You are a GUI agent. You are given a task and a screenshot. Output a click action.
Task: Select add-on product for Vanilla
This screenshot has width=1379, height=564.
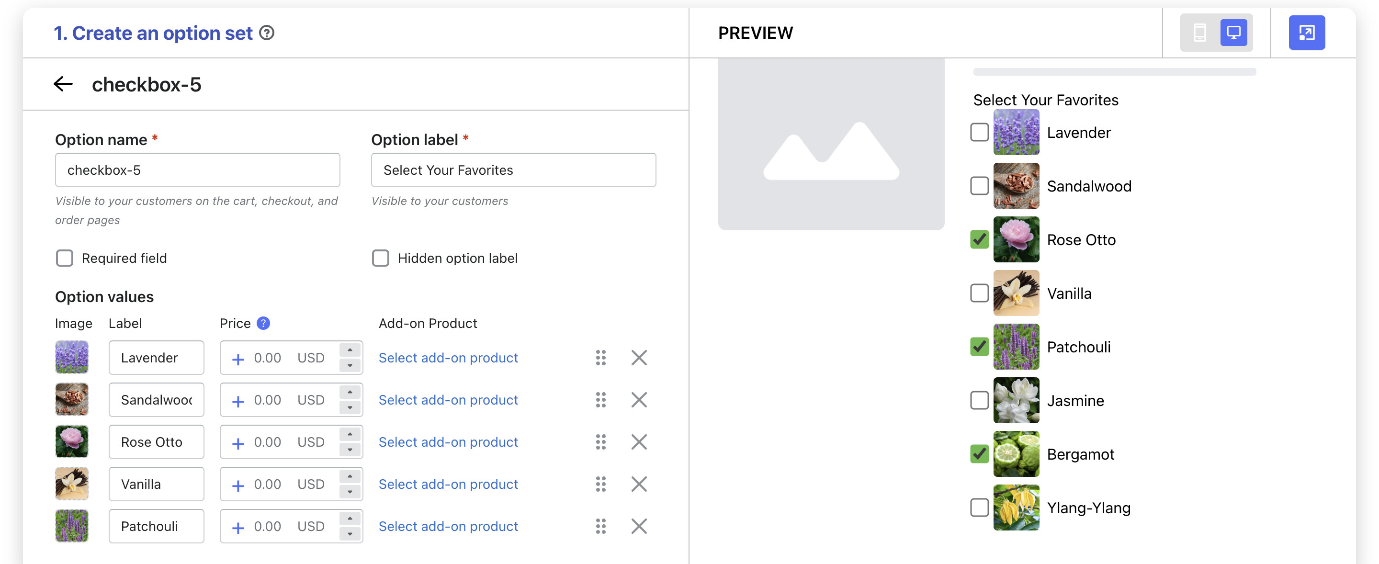tap(448, 484)
